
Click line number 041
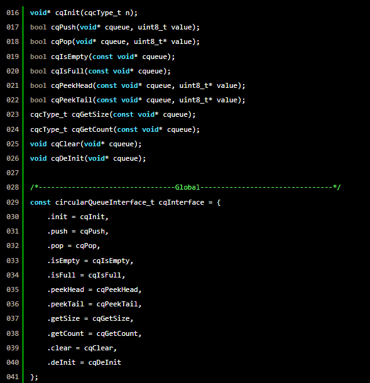(x=13, y=377)
